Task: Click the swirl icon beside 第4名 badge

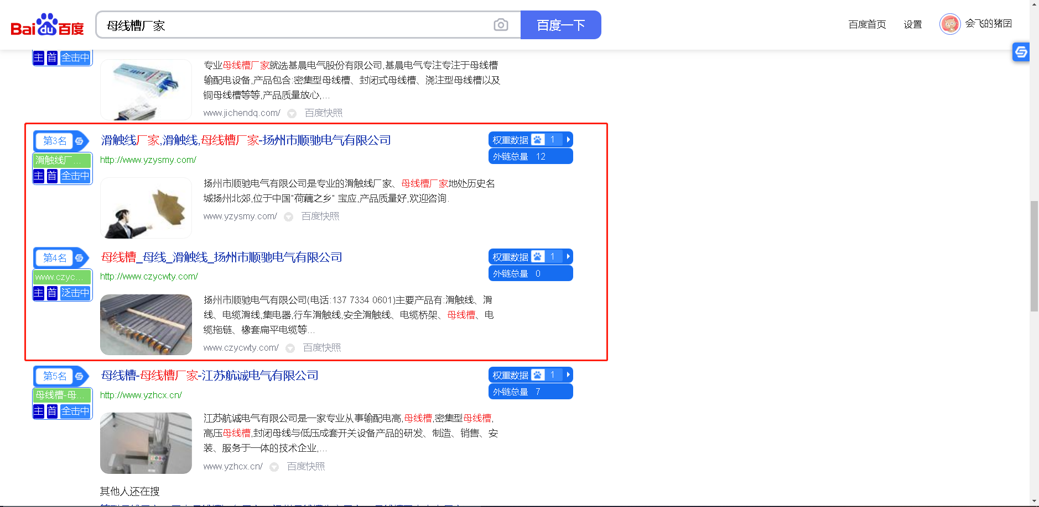Action: point(79,258)
